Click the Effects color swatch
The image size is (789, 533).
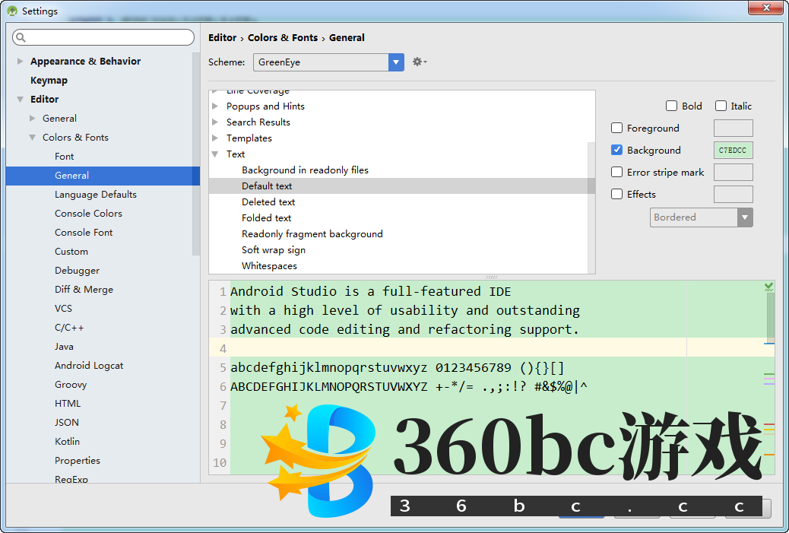point(734,195)
